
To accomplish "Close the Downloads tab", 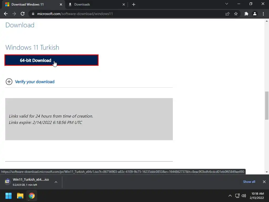I will click(x=124, y=4).
